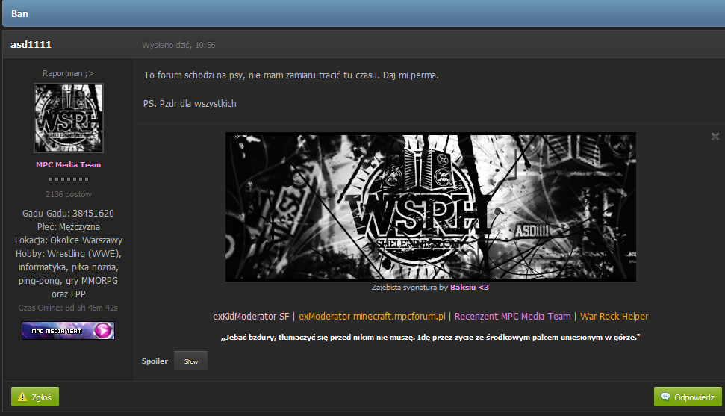
Task: Click the MPC Media Team badge image
Action: click(68, 330)
